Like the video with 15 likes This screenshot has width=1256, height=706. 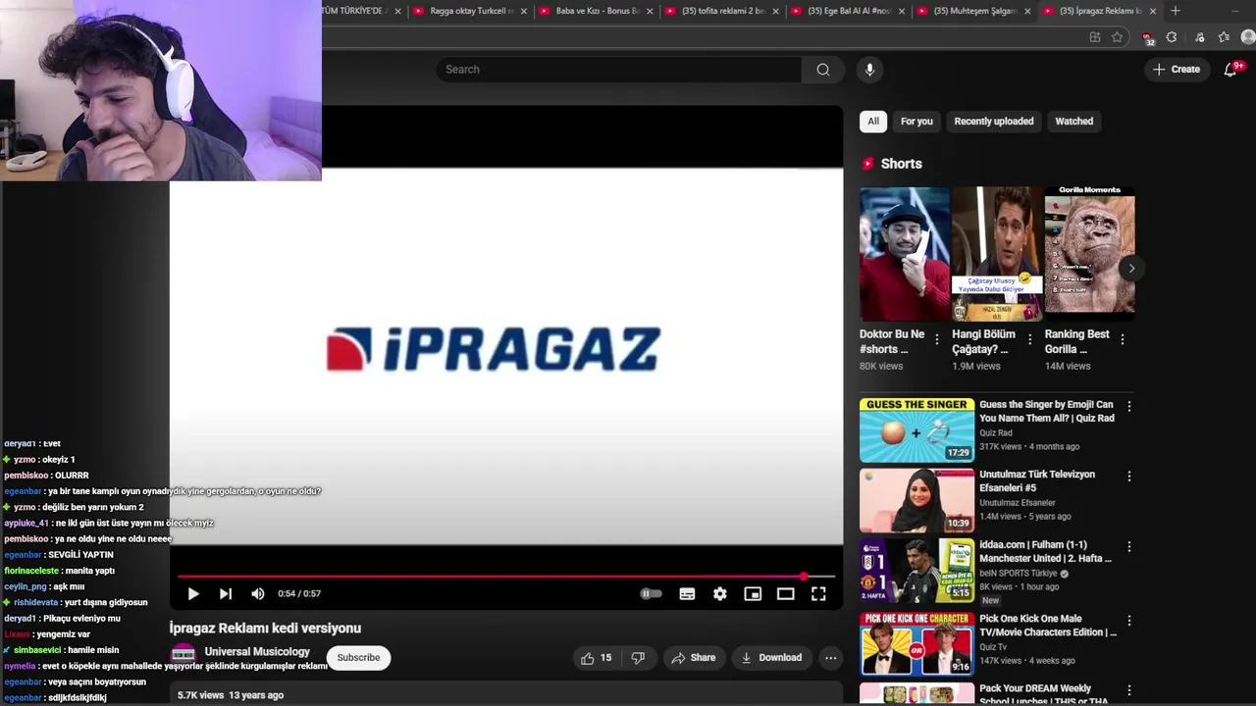pos(597,658)
